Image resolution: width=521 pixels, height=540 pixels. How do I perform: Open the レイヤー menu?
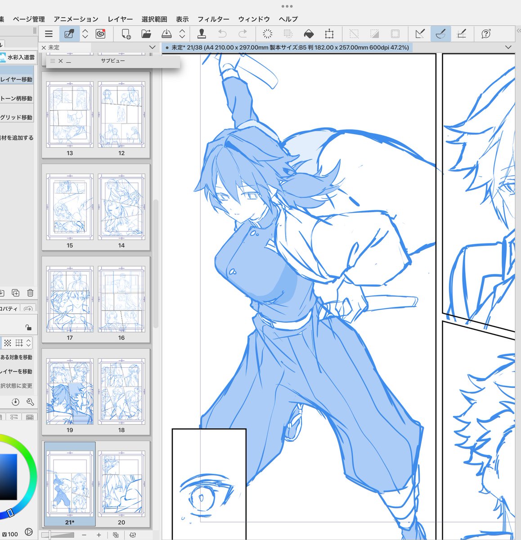click(120, 19)
